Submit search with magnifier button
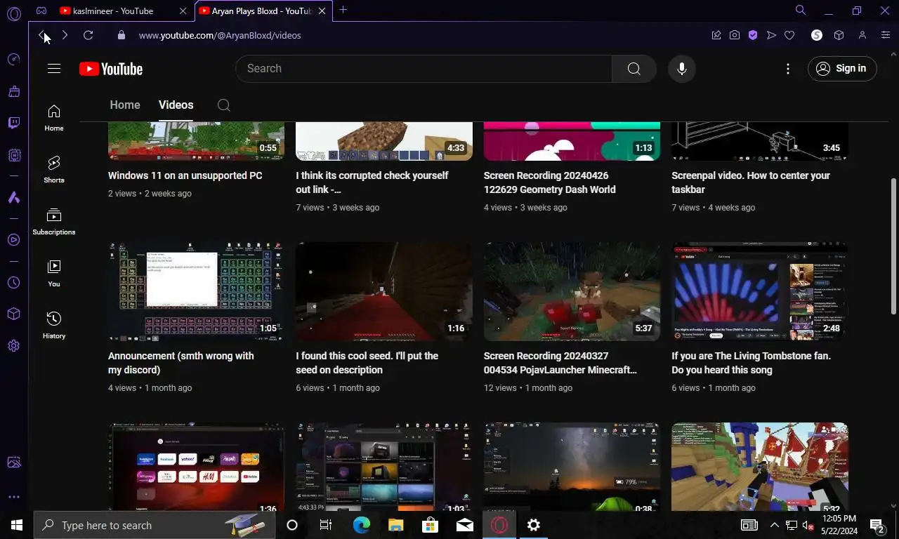This screenshot has width=899, height=539. [634, 68]
